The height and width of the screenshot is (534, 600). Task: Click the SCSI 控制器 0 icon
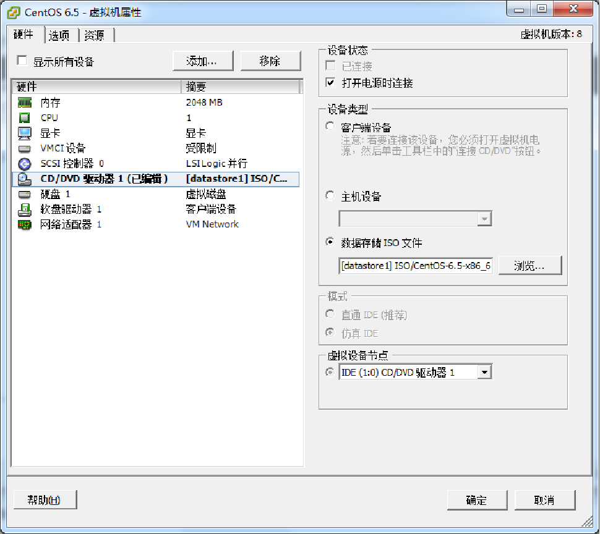pyautogui.click(x=25, y=164)
